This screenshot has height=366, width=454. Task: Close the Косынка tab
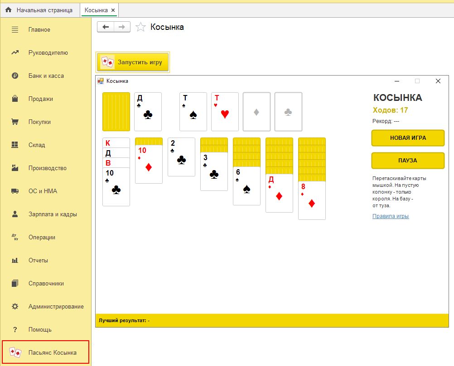click(113, 10)
